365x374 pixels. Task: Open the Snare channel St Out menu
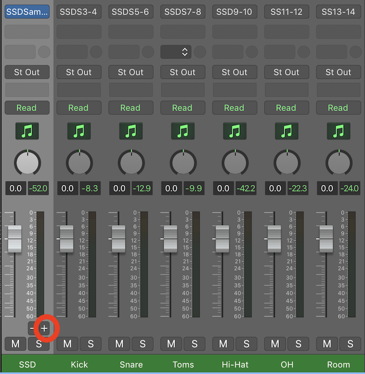(x=131, y=72)
